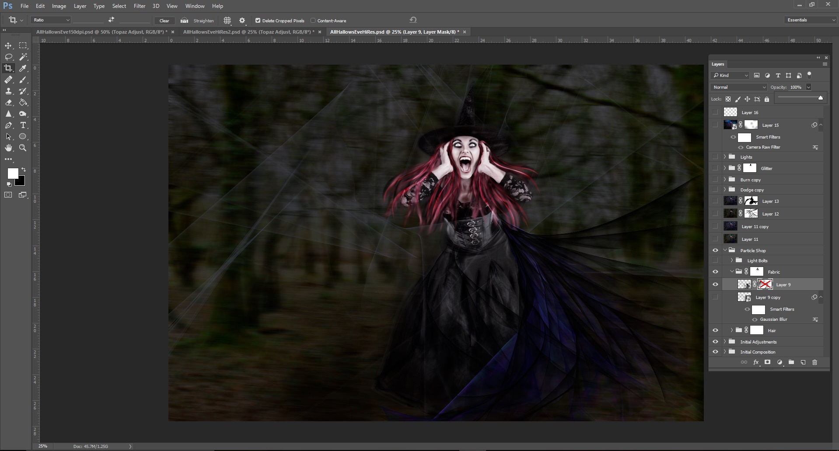Enable the Content-Aware checkbox
Screen dimensions: 839x451
tap(313, 21)
